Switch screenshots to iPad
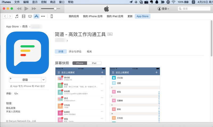 click(94, 63)
